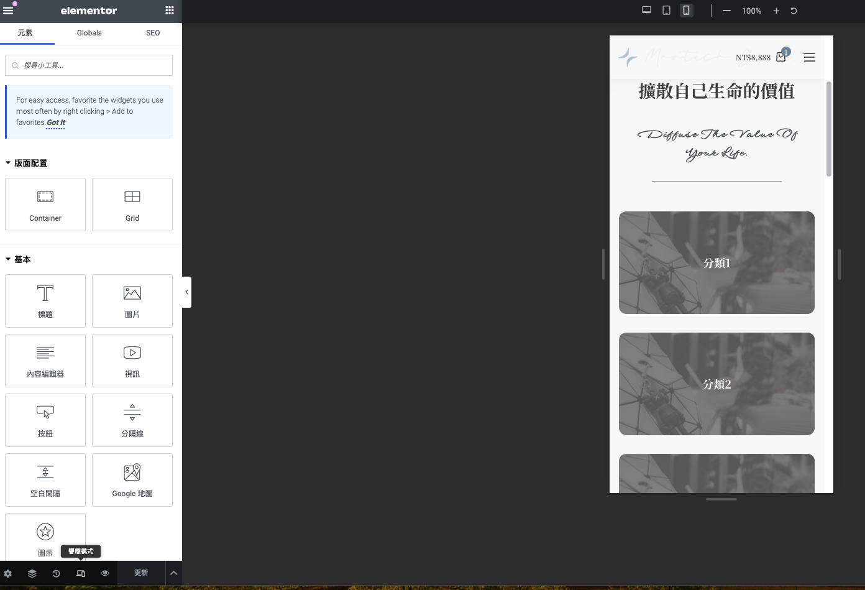Toggle responsive mode icon
865x590 pixels.
81,573
